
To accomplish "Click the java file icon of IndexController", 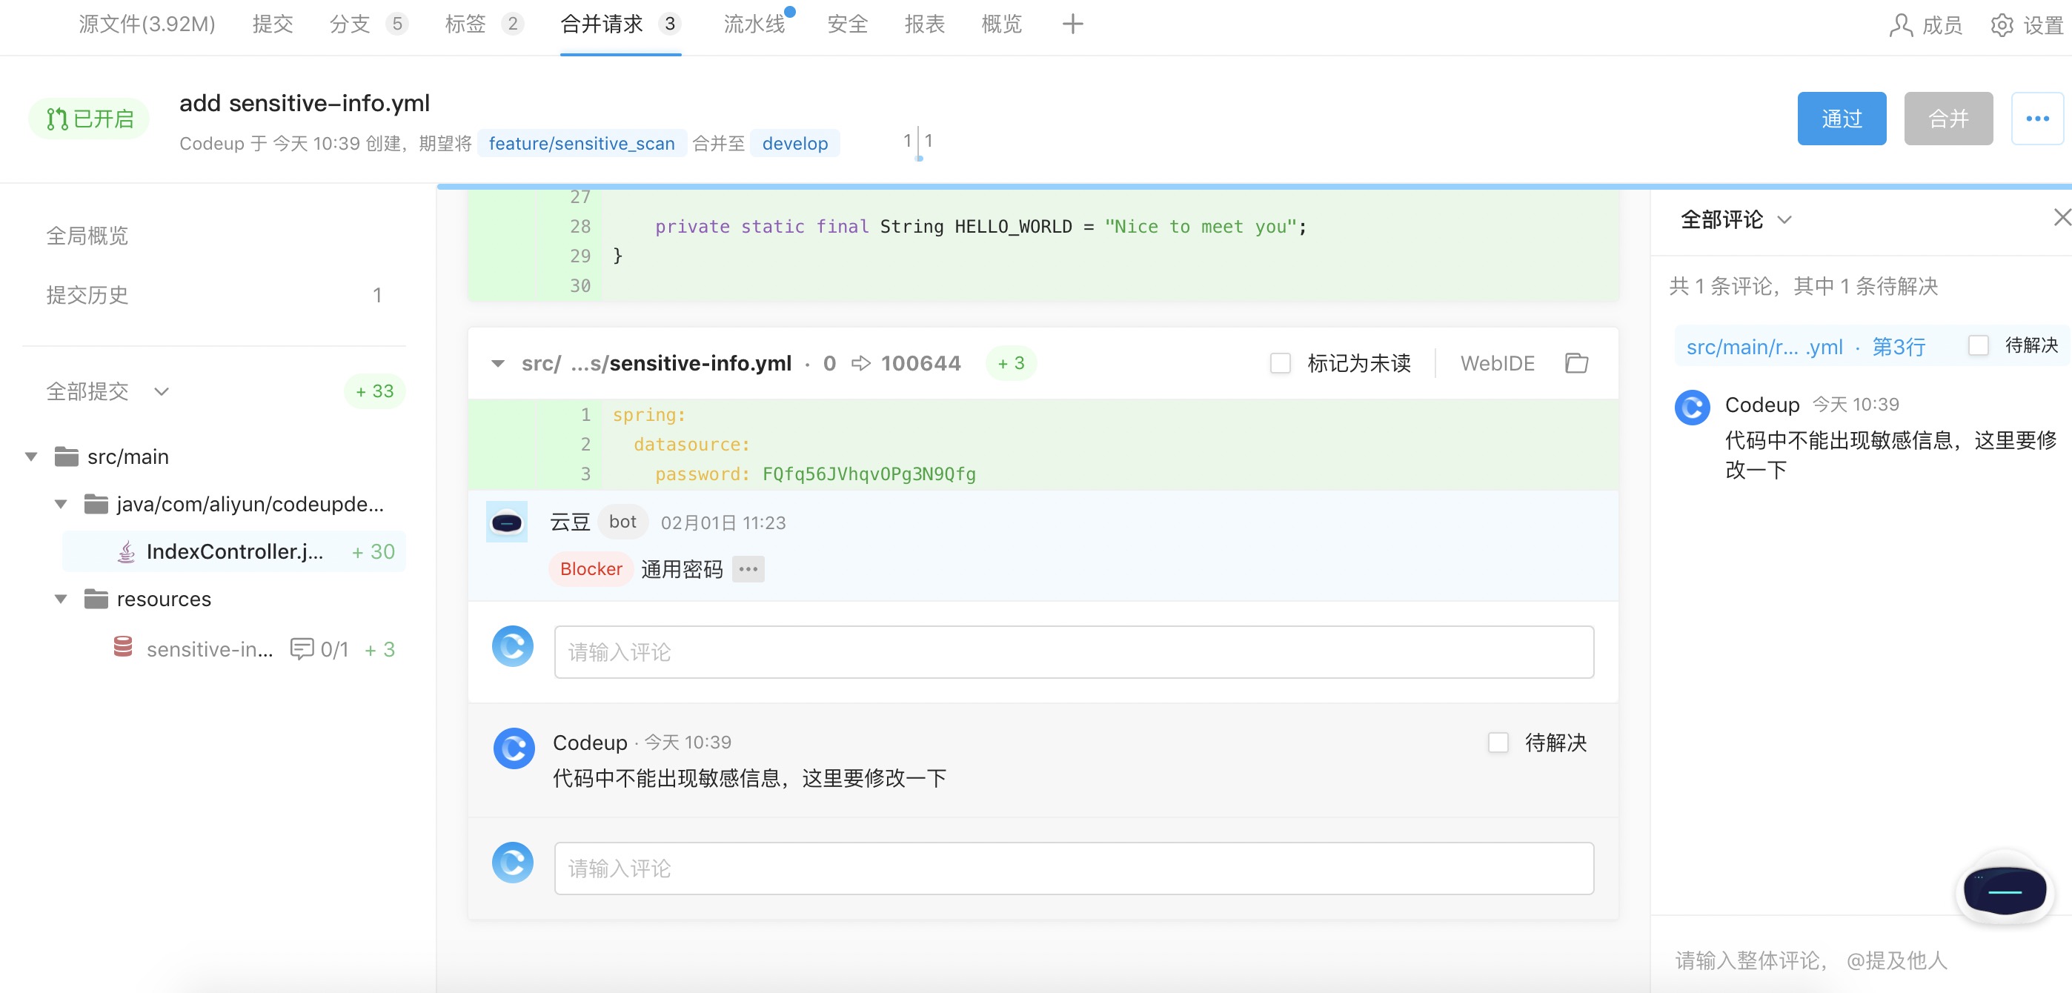I will [126, 551].
